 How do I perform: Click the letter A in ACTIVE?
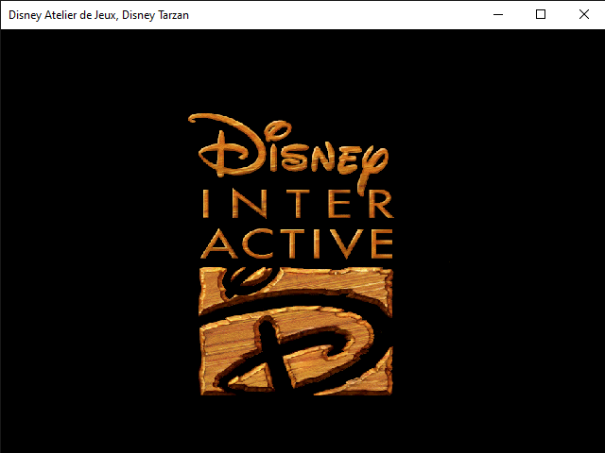[x=216, y=243]
